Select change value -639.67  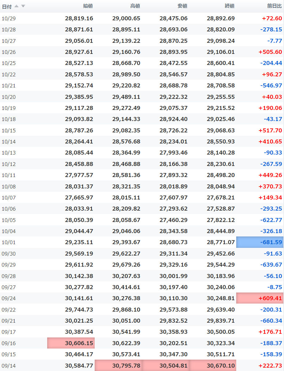[x=271, y=264]
